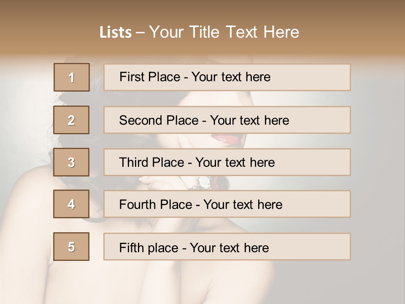Click the 'Fifth place' text bar
The height and width of the screenshot is (304, 405).
(227, 247)
